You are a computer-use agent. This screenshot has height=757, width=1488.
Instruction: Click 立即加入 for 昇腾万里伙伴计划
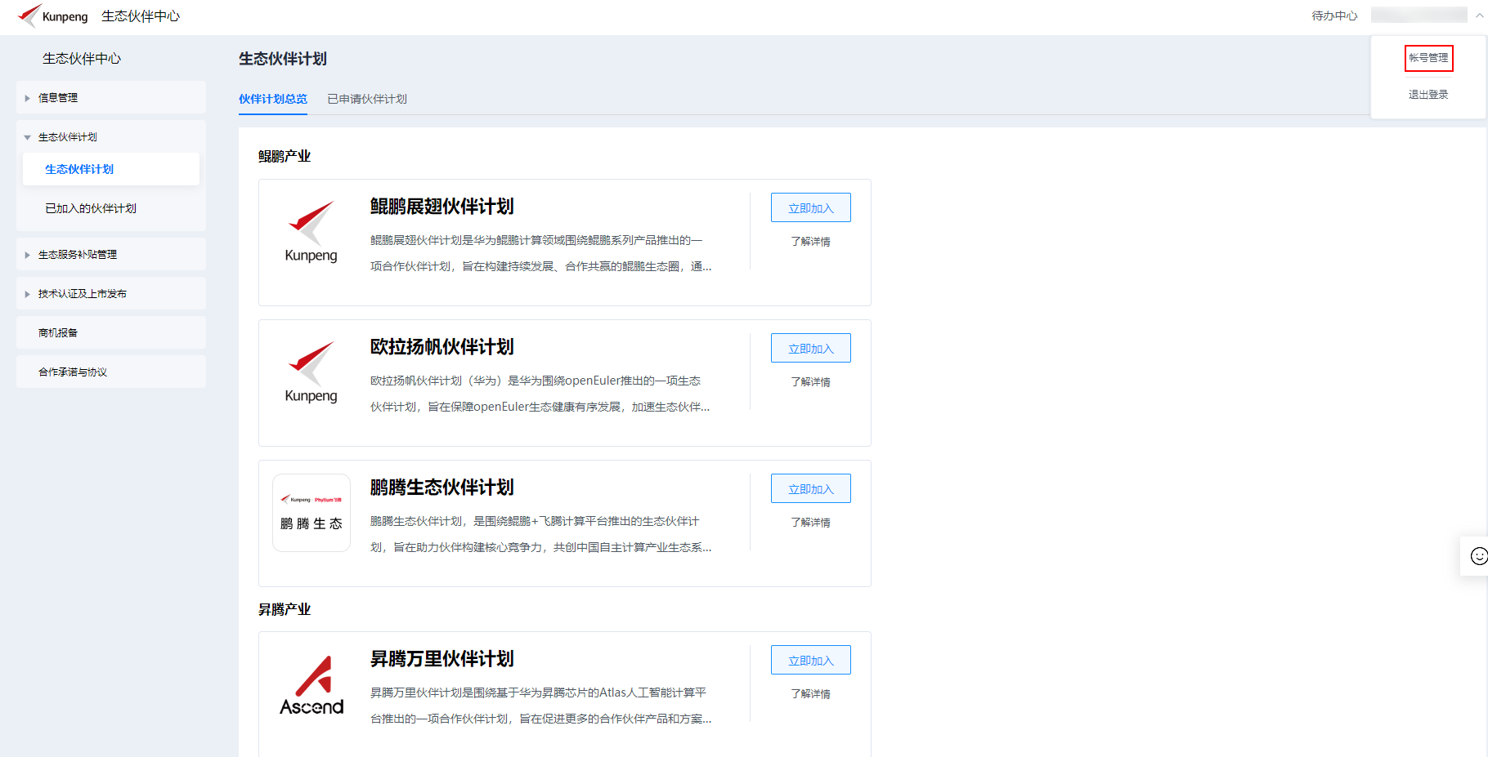[x=811, y=660]
